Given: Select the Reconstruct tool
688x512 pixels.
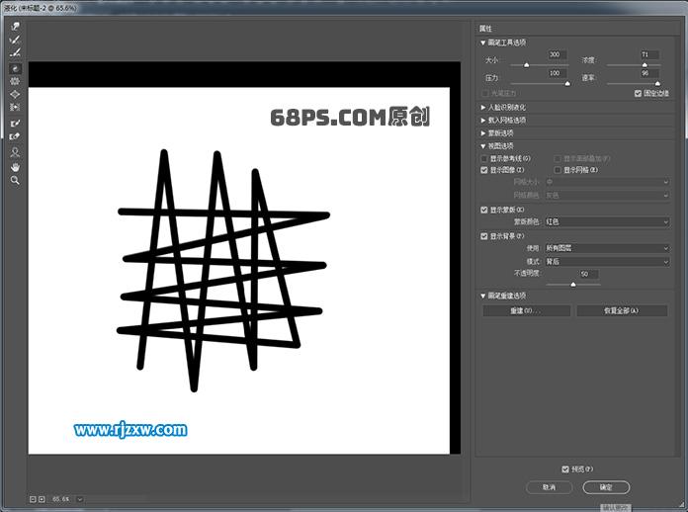Looking at the screenshot, I should (15, 40).
